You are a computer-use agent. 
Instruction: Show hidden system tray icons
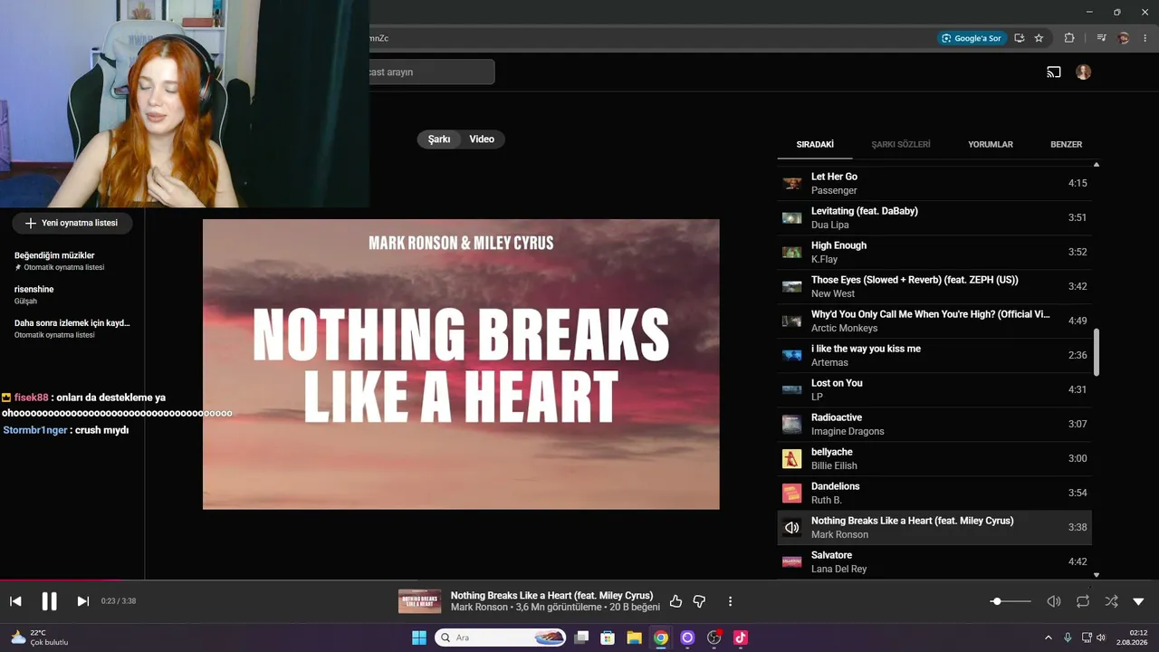(x=1049, y=638)
